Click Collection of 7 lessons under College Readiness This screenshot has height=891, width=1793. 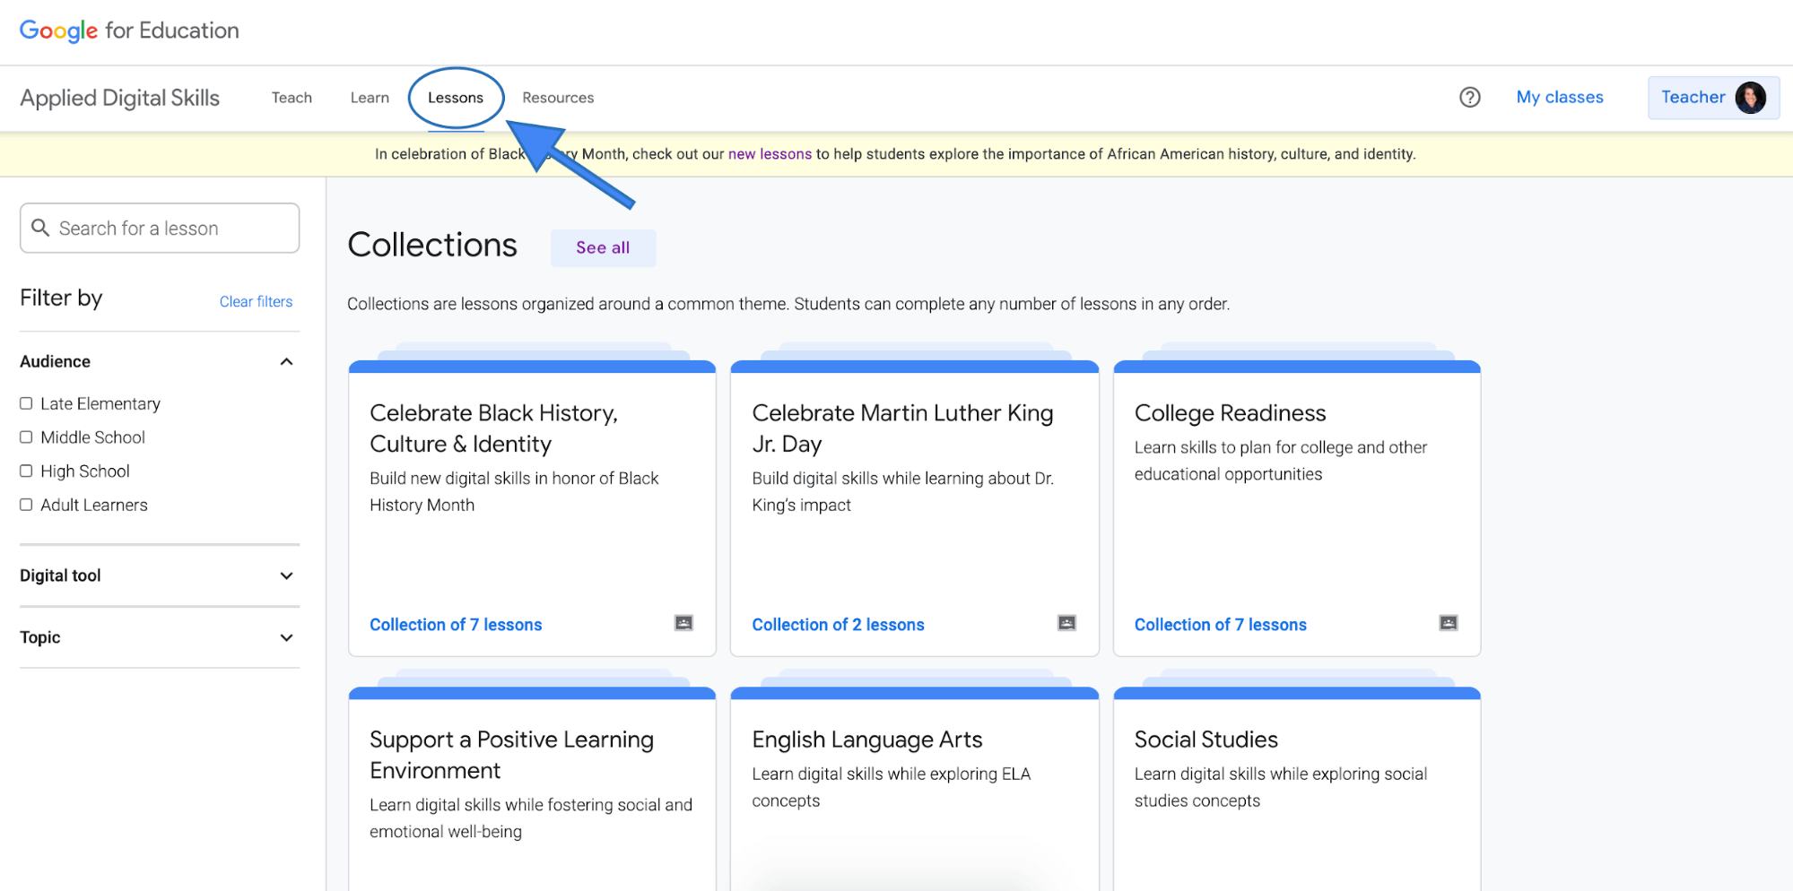pos(1220,625)
